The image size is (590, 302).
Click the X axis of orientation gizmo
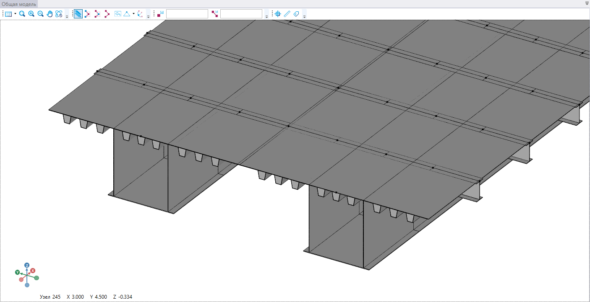click(33, 271)
